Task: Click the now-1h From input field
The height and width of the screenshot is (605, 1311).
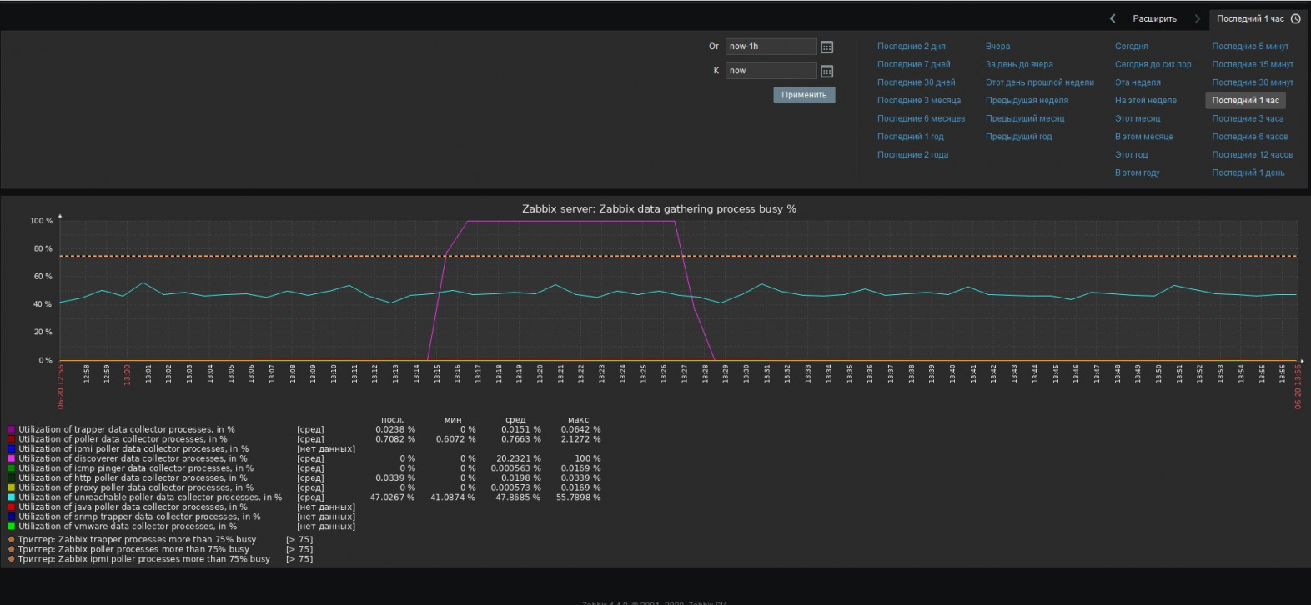Action: coord(771,47)
